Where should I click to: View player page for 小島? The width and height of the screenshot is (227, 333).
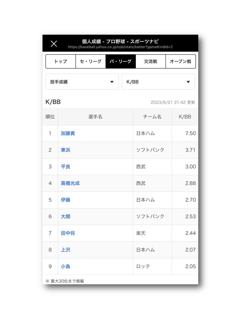tap(65, 266)
